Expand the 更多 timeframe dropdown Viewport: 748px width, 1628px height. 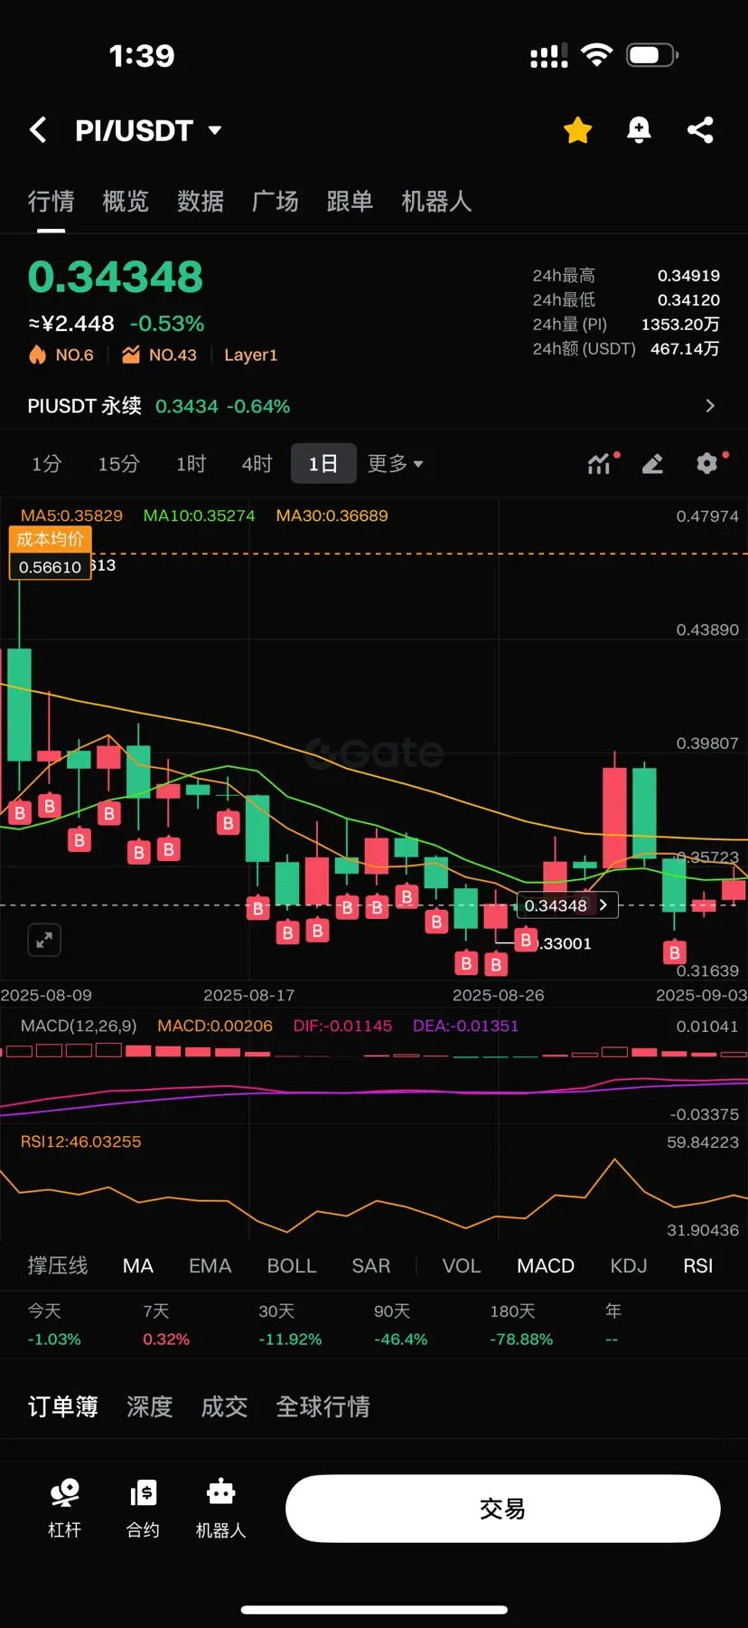[x=395, y=464]
